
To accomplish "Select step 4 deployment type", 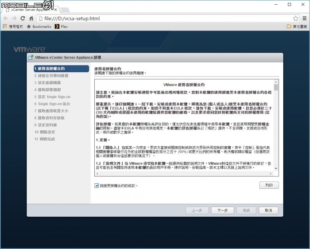I will (47, 89).
